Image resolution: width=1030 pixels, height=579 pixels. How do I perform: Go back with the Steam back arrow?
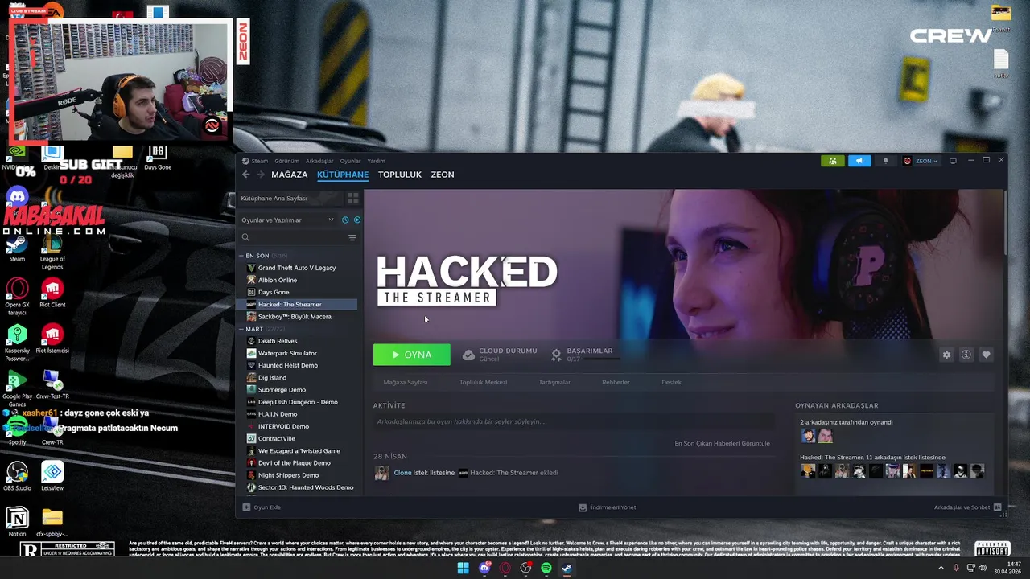pyautogui.click(x=246, y=175)
